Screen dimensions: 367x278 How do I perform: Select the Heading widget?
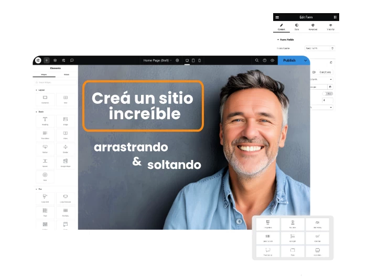click(x=45, y=121)
